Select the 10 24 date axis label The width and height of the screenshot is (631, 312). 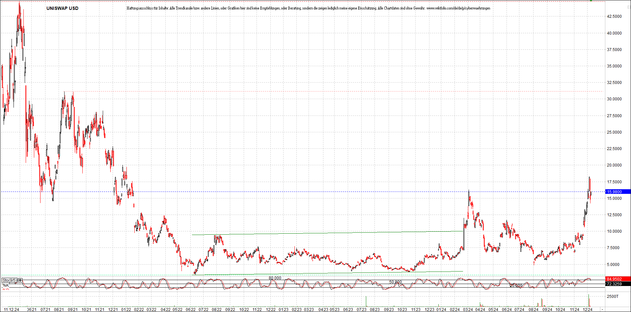(x=560, y=310)
